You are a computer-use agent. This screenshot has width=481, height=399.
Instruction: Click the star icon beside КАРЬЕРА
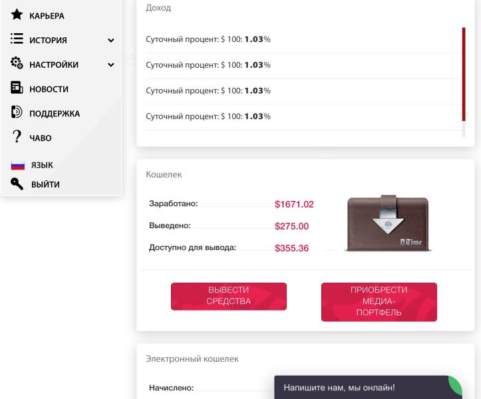click(x=17, y=15)
